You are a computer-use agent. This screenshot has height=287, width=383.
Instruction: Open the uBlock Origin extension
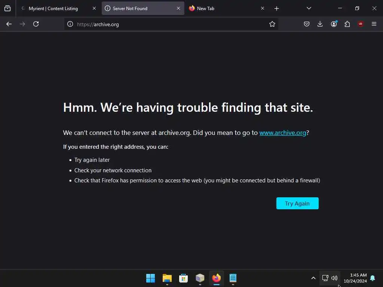point(361,24)
